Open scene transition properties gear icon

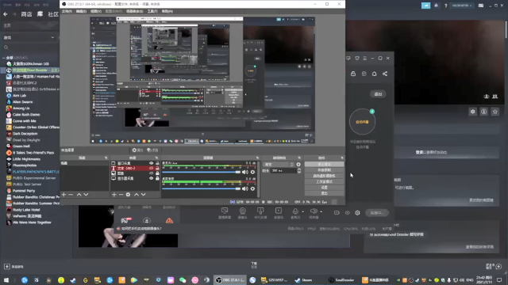coord(298,165)
